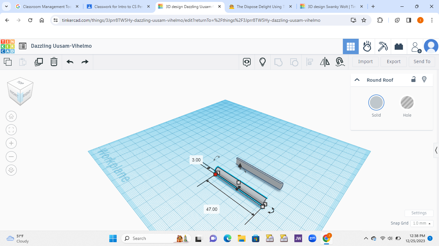Switch to orthographic view
439x246 pixels.
11,170
